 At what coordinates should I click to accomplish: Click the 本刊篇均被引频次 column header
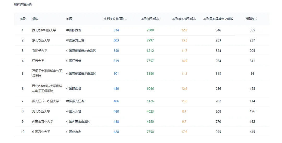point(184,19)
